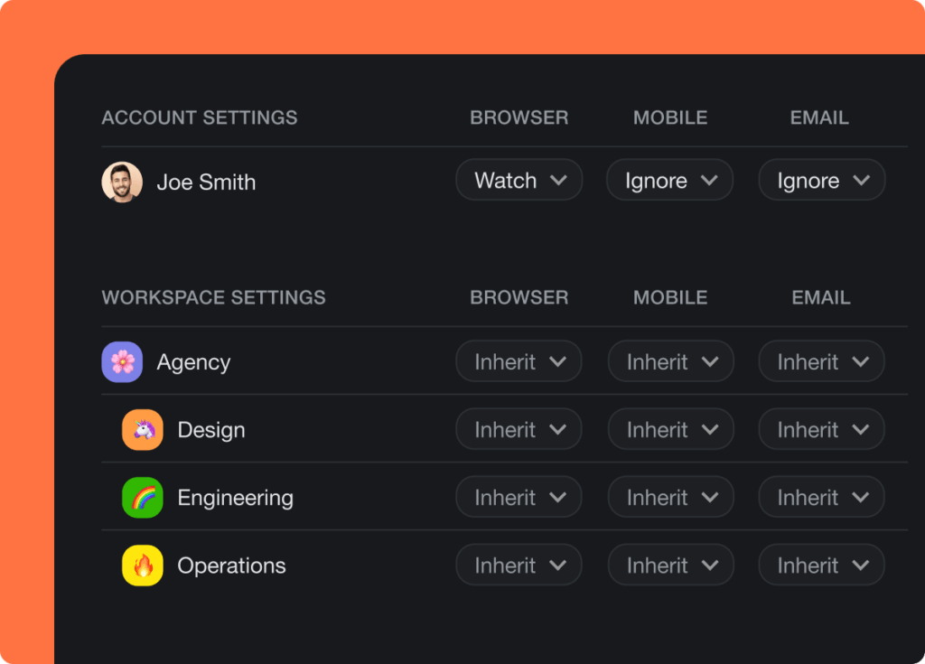Click the Joe Smith name label

(x=207, y=182)
